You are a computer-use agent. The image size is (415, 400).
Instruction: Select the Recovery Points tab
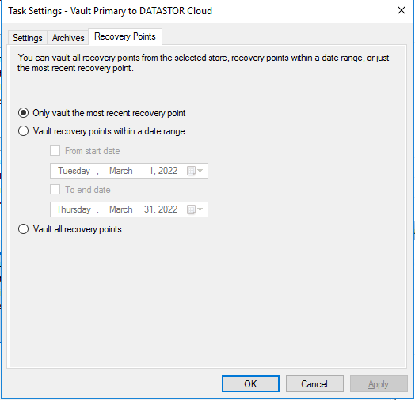click(x=125, y=36)
